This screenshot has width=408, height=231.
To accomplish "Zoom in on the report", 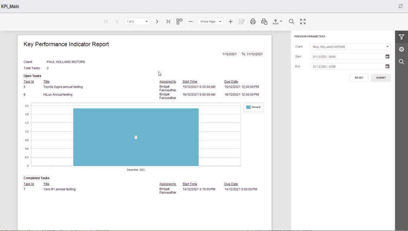I will coord(231,21).
